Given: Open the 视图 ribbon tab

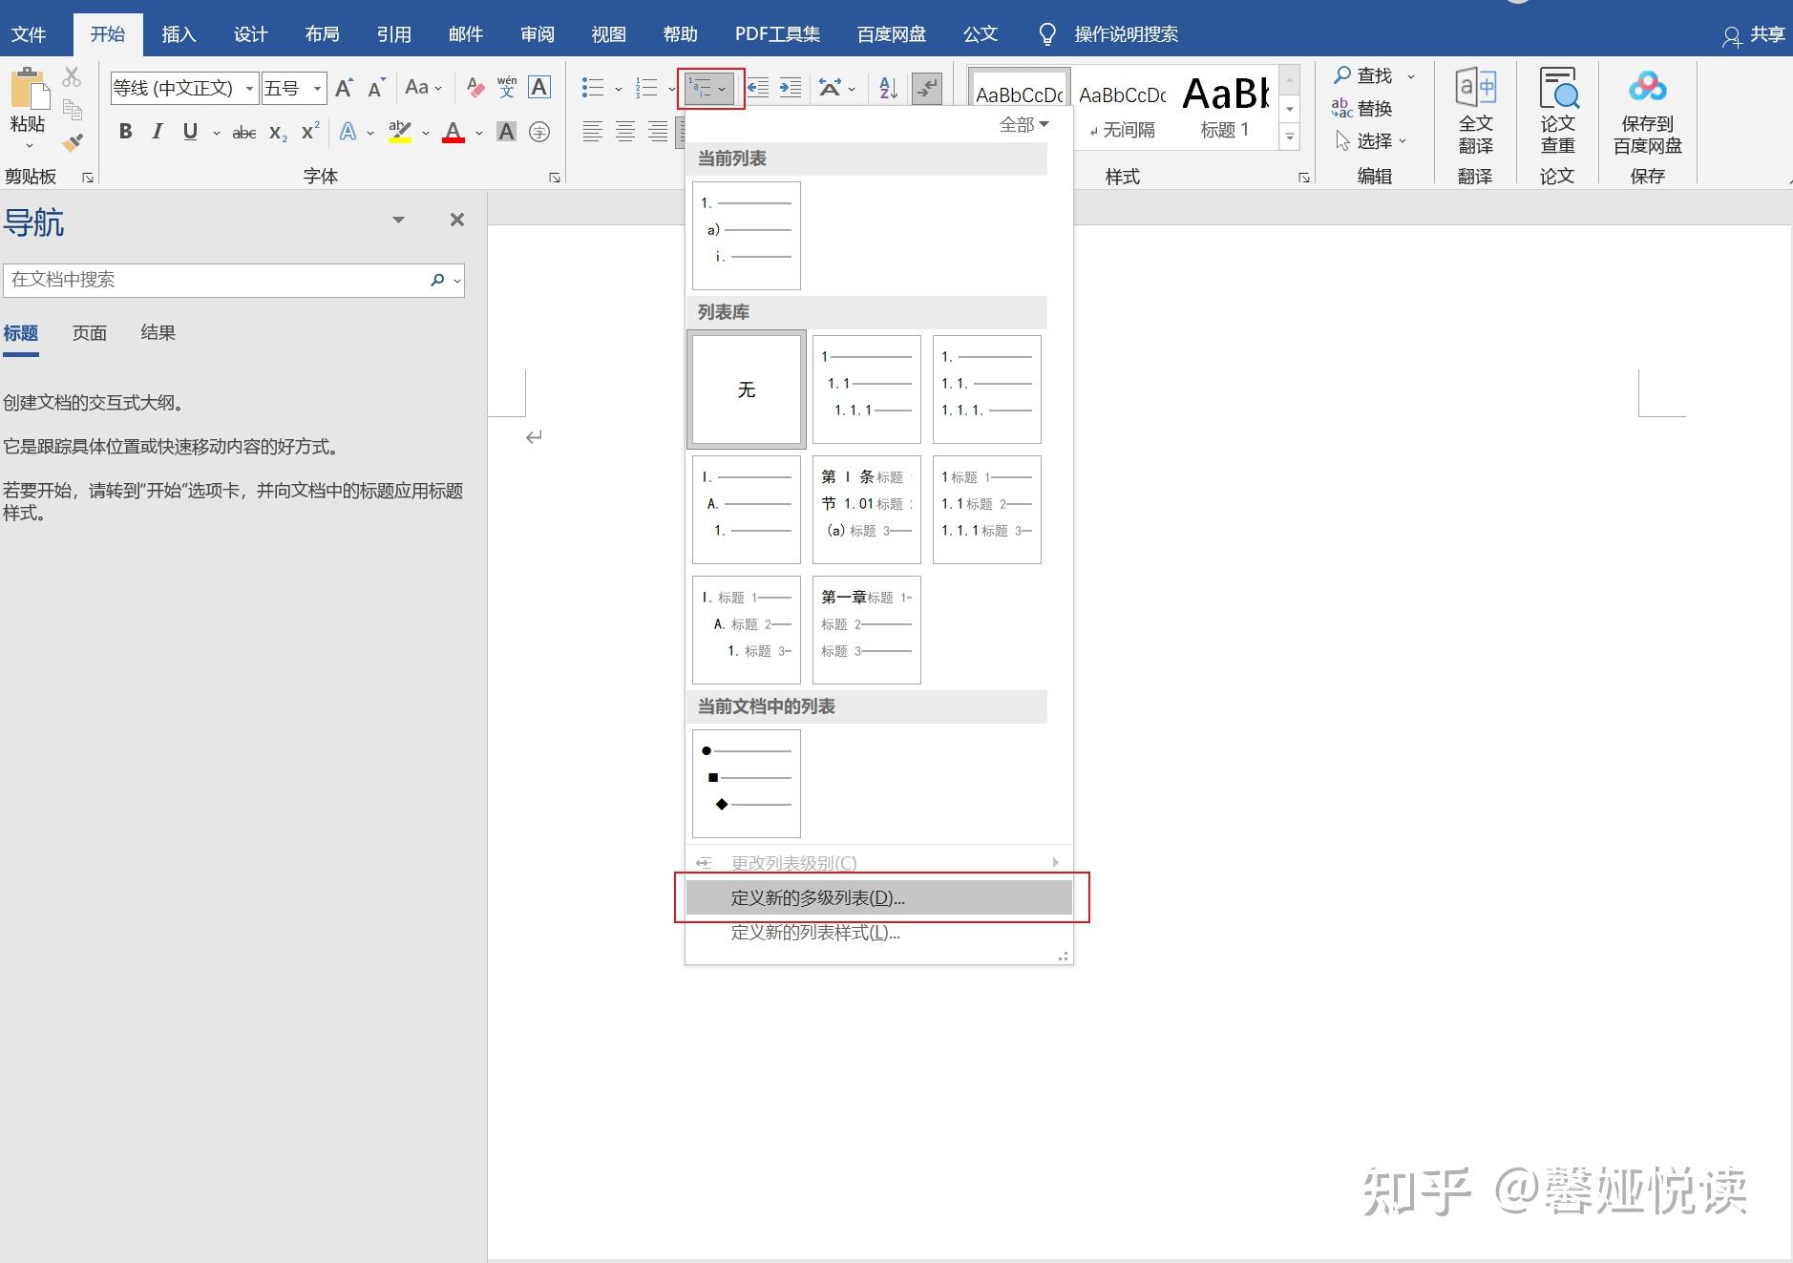Looking at the screenshot, I should click(608, 34).
